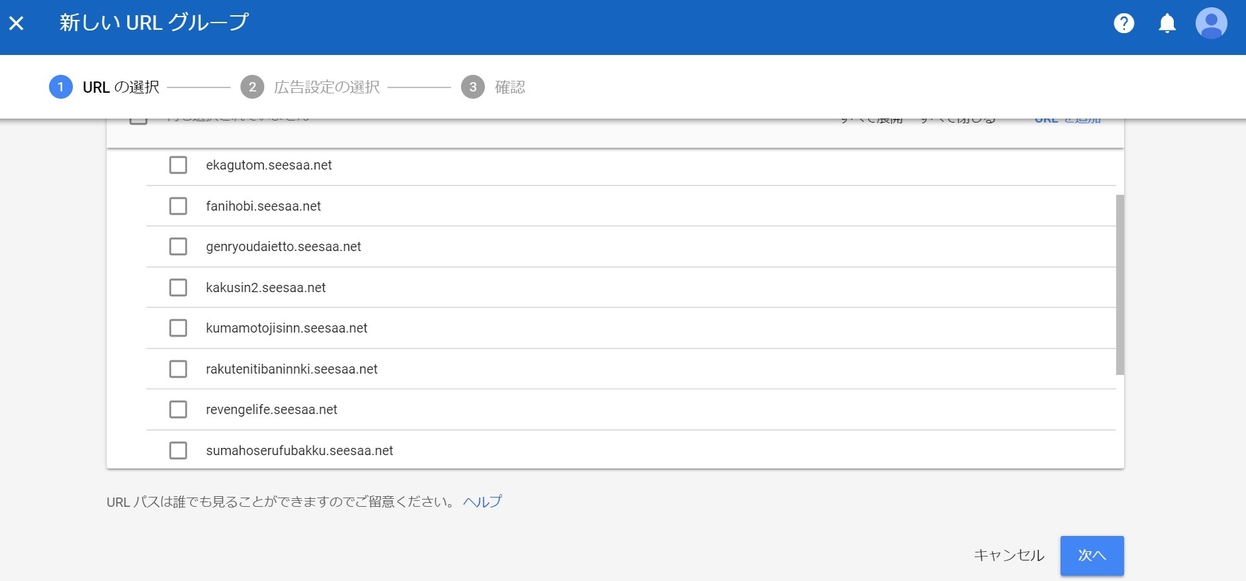Click the kakusin2.seesaa.net text

[266, 288]
